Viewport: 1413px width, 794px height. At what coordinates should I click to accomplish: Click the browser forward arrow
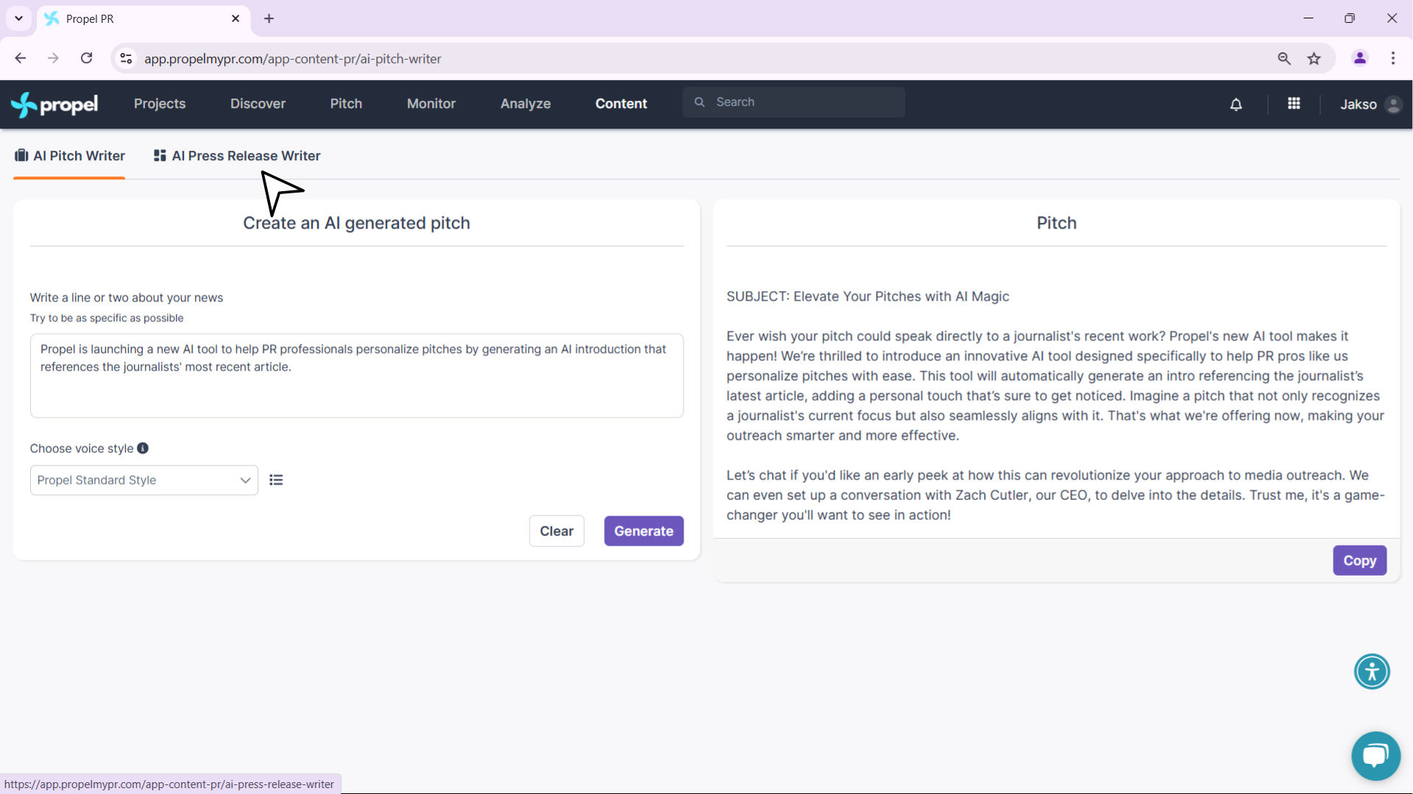tap(53, 58)
